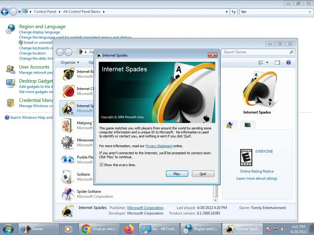Expand arrow after All Control Panel Items
The width and height of the screenshot is (314, 235).
[x=104, y=12]
